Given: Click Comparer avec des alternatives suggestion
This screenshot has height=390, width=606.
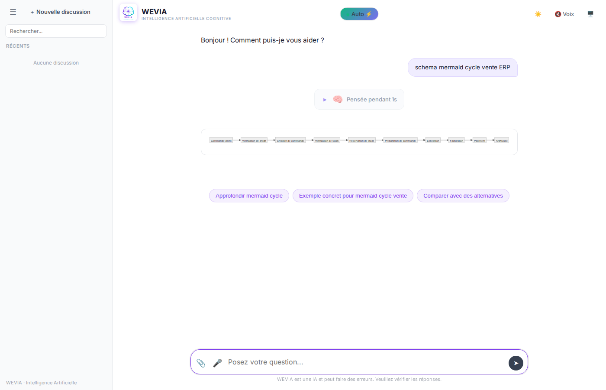Looking at the screenshot, I should pos(463,196).
